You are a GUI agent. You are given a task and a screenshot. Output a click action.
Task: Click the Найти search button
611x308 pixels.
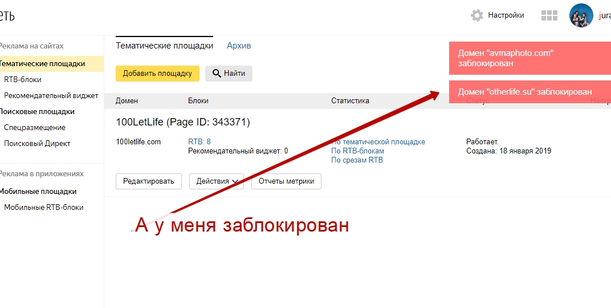[229, 74]
